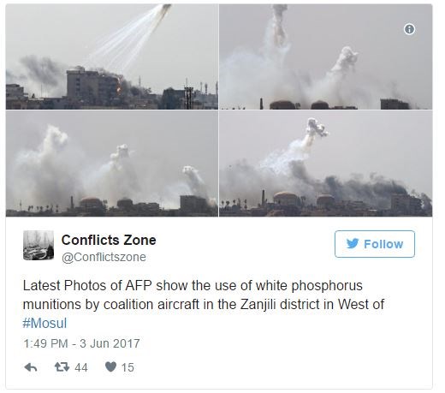Open top-left photo with streaking munitions
Screen dimensions: 445x393
tap(112, 57)
